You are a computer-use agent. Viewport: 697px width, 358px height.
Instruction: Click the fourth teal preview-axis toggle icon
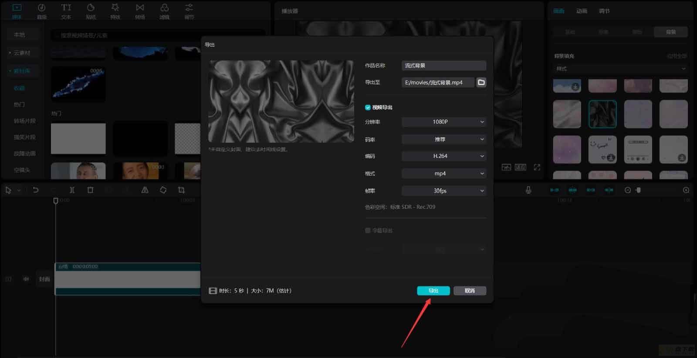point(609,190)
